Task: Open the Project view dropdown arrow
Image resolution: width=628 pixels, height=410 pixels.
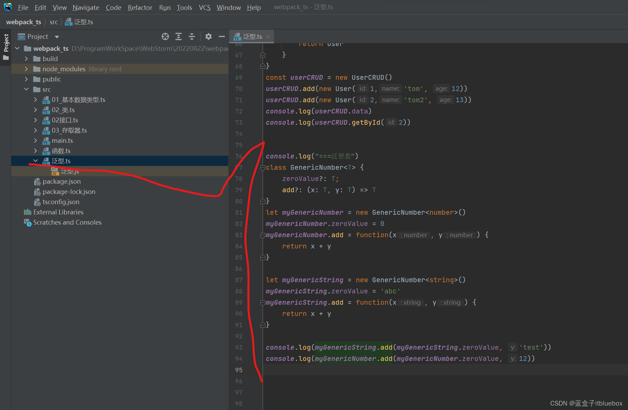Action: 57,37
